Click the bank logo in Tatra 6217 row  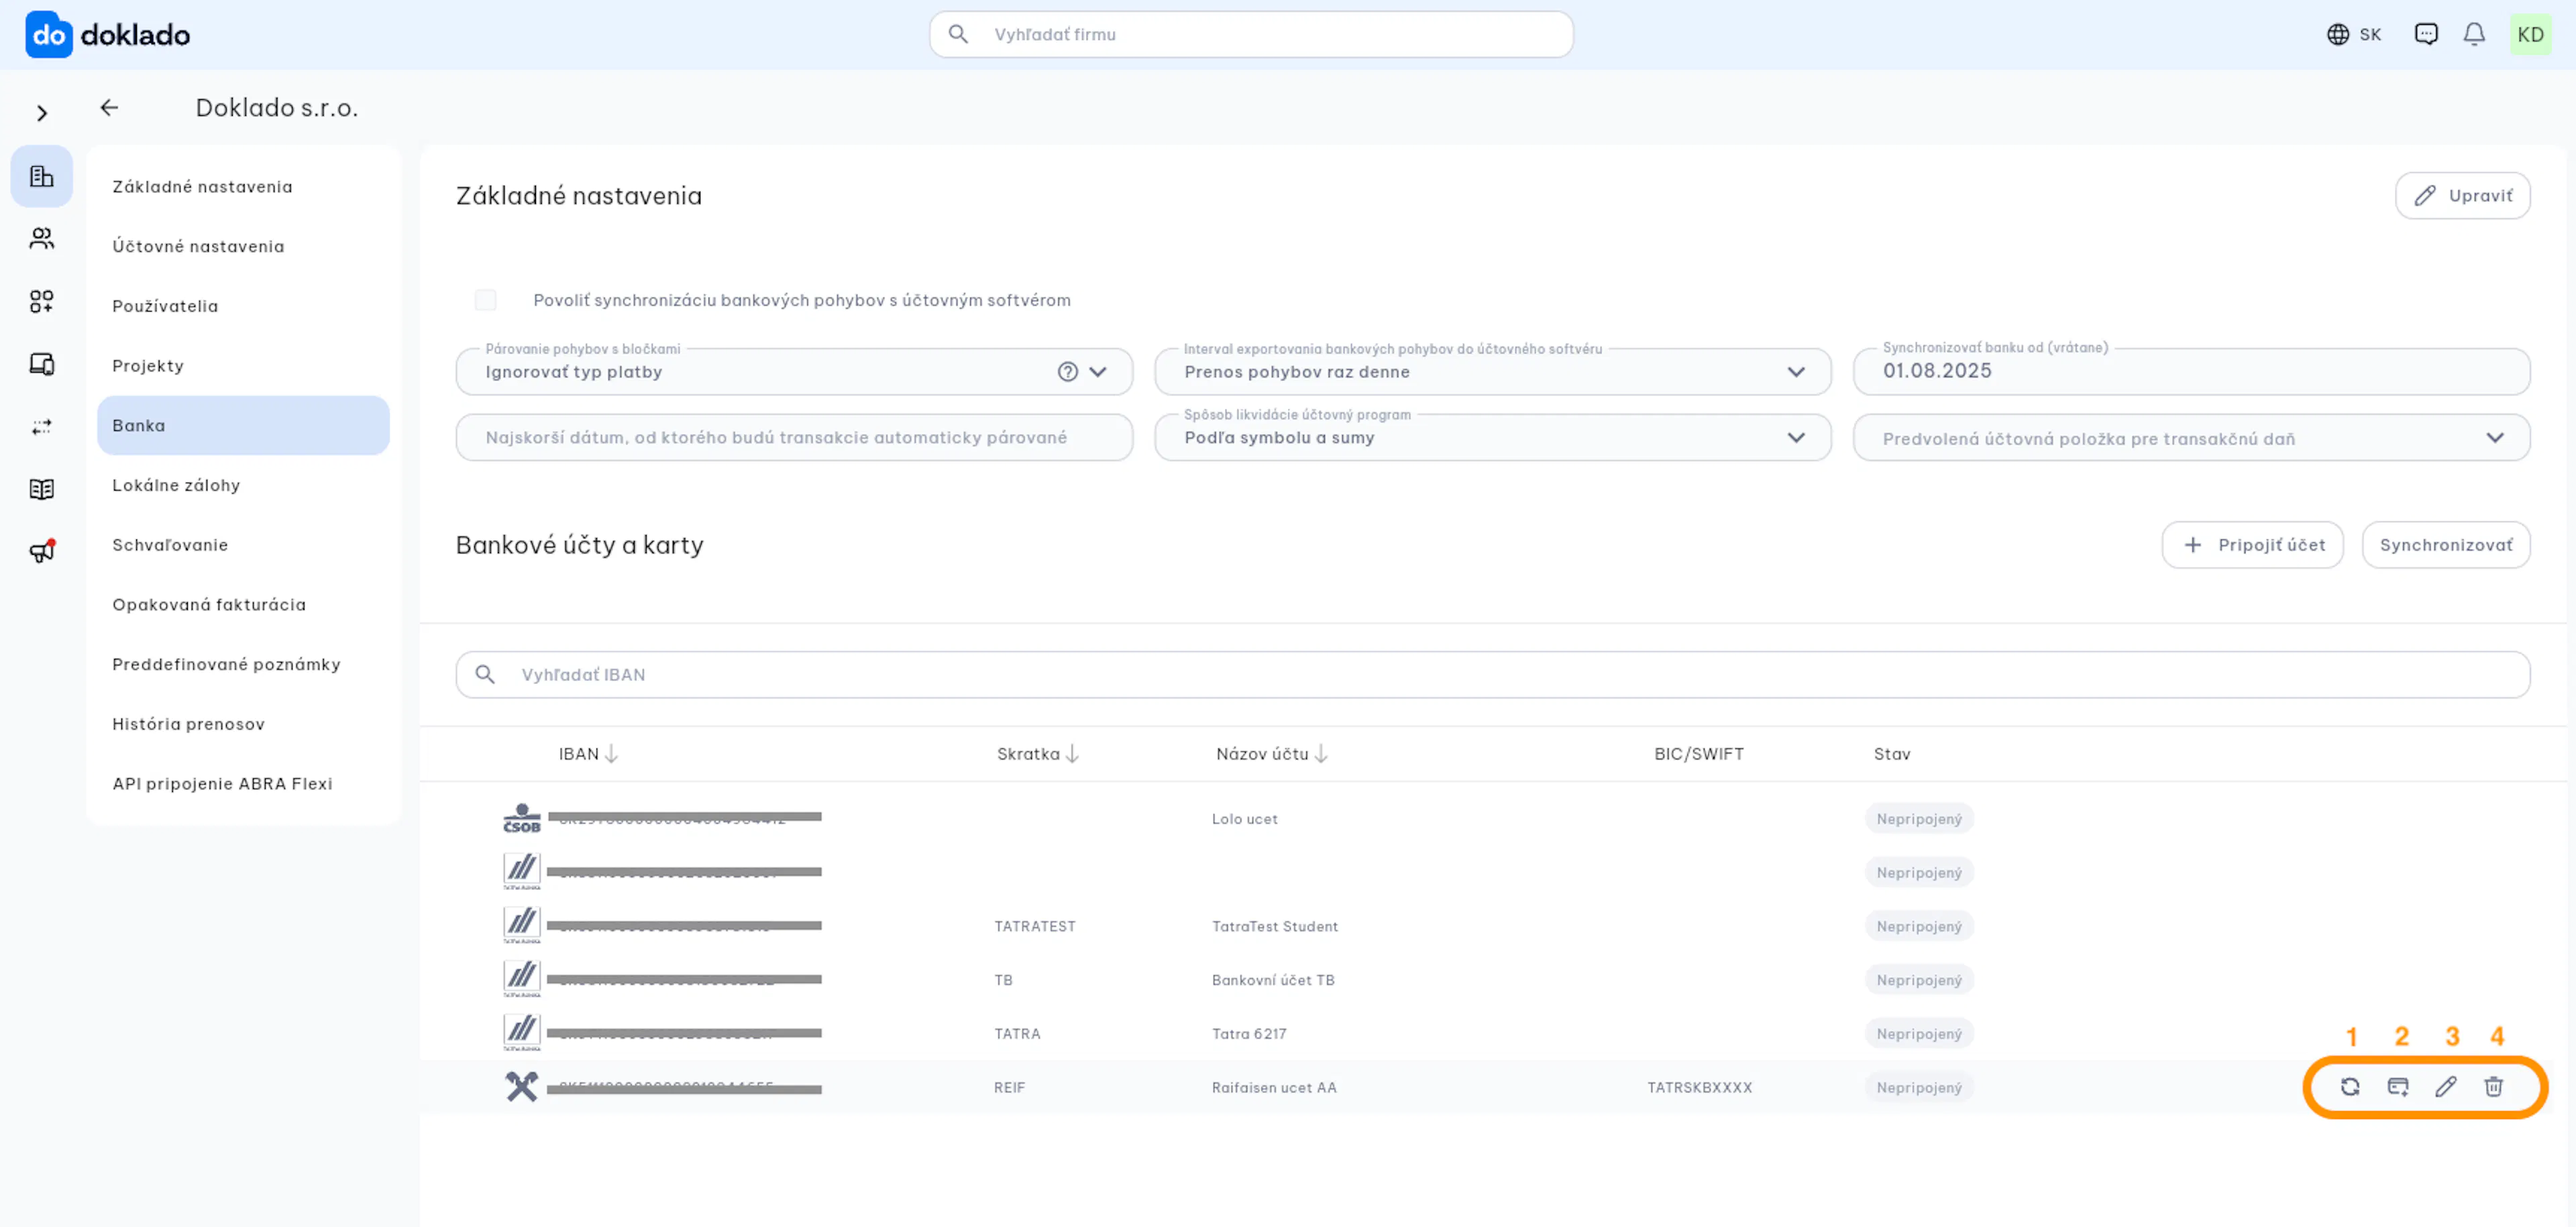click(521, 1034)
